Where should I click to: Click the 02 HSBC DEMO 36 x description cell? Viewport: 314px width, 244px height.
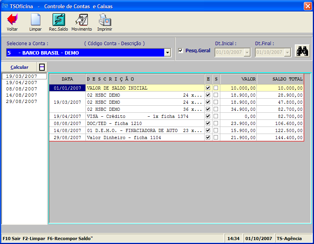(x=145, y=109)
